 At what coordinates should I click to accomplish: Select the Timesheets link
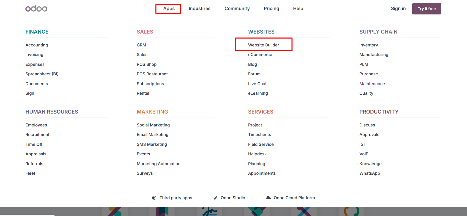(260, 135)
